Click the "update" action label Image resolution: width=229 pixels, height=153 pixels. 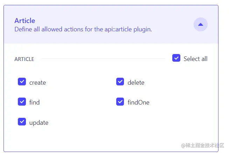click(x=39, y=123)
